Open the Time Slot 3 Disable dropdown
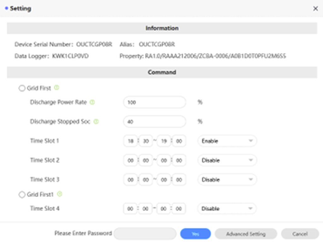 [227, 180]
